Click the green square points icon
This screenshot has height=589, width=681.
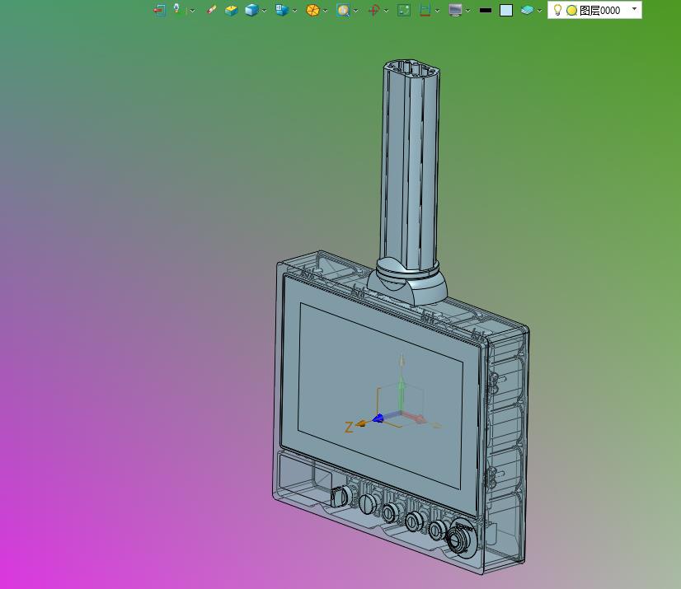[x=404, y=10]
